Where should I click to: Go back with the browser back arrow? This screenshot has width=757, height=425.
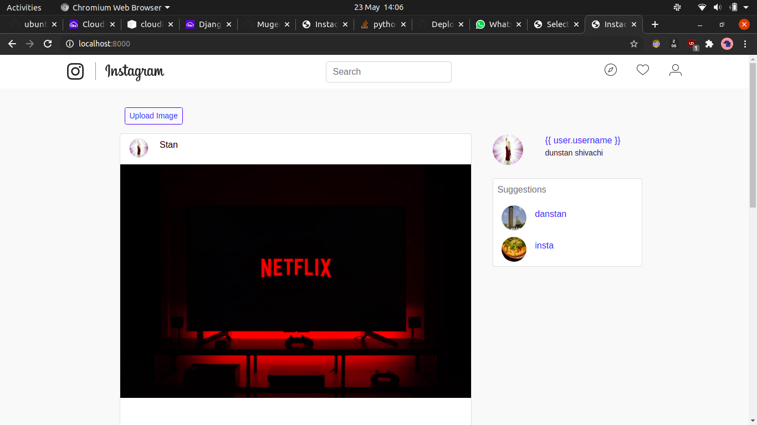pyautogui.click(x=12, y=44)
